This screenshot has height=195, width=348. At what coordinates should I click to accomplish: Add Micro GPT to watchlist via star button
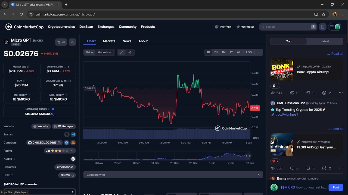tap(61, 42)
